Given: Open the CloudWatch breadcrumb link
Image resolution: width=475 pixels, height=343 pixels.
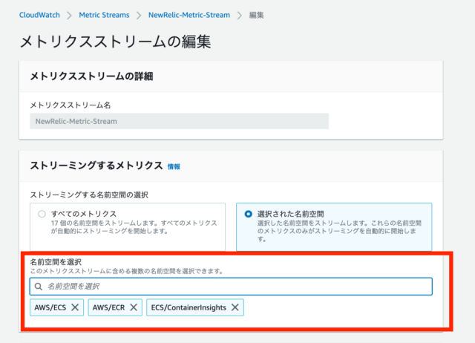Looking at the screenshot, I should click(39, 15).
